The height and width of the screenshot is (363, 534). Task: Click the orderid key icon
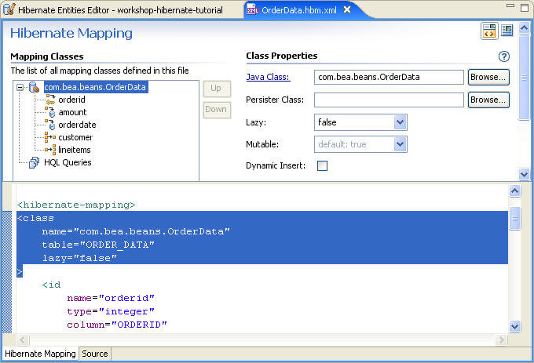[x=50, y=100]
